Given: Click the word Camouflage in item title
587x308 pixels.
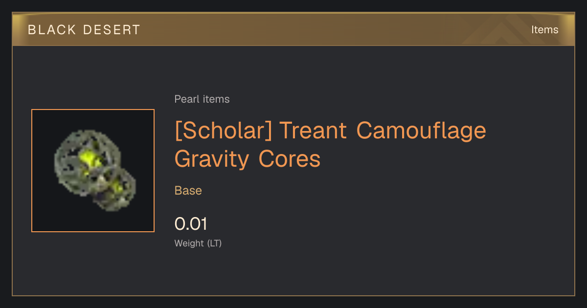Looking at the screenshot, I should [x=421, y=131].
